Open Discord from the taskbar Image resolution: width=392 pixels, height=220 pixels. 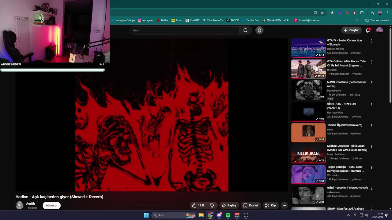[219, 215]
